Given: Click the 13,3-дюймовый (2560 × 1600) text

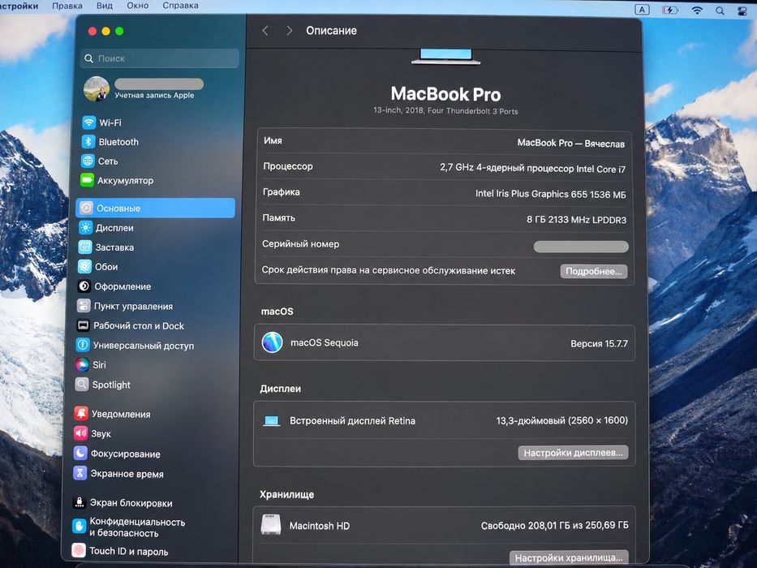Looking at the screenshot, I should click(562, 420).
